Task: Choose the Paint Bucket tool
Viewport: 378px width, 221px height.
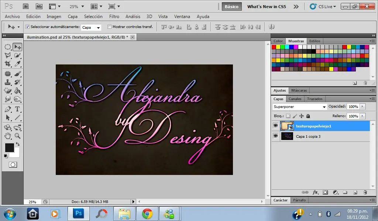Action: point(17,91)
